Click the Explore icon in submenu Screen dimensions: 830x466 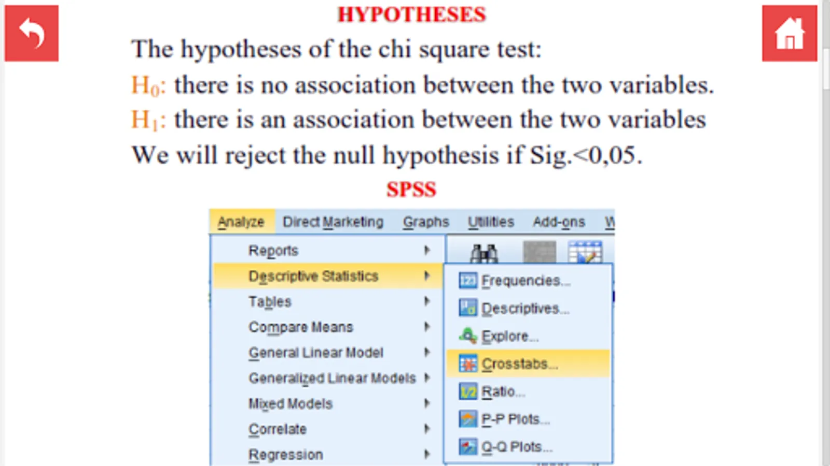(x=468, y=336)
